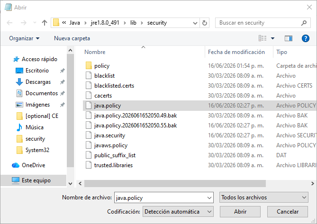Create a Nueva carpeta
The image size is (317, 224).
tap(72, 38)
